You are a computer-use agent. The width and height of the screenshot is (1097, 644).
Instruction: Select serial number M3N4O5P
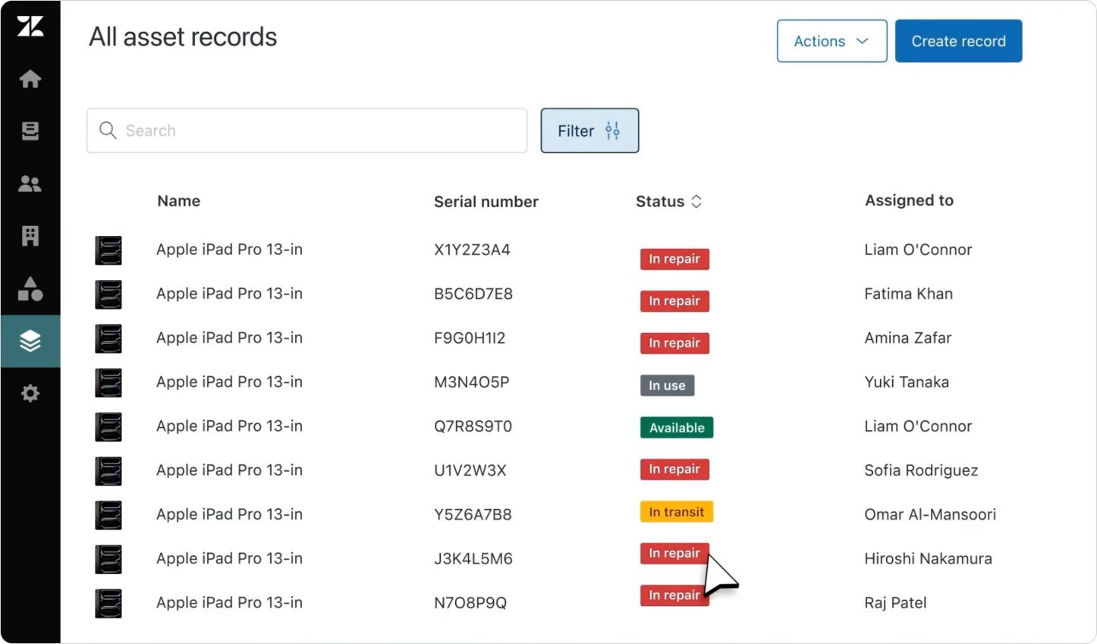click(x=471, y=382)
